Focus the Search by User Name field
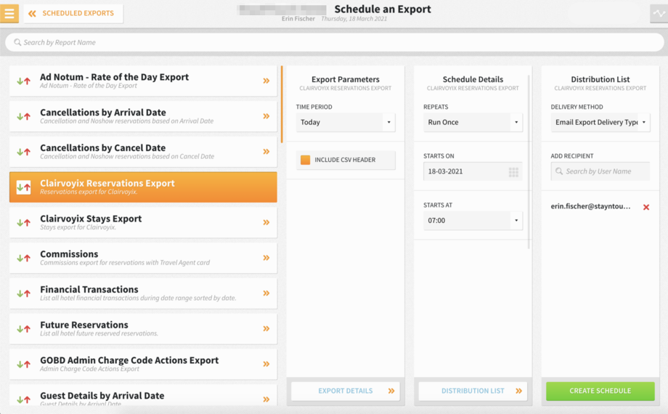This screenshot has height=414, width=668. point(600,171)
